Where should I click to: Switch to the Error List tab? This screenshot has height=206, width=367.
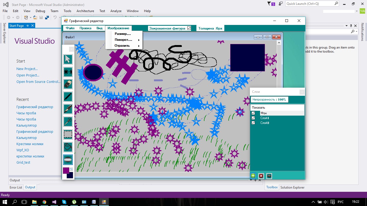16,187
